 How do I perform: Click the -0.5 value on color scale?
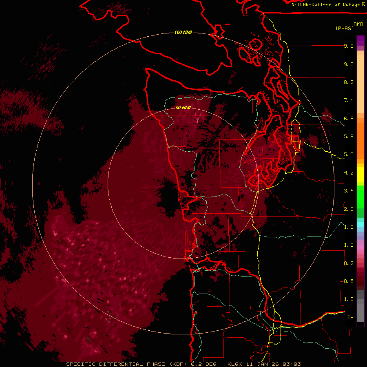click(347, 281)
